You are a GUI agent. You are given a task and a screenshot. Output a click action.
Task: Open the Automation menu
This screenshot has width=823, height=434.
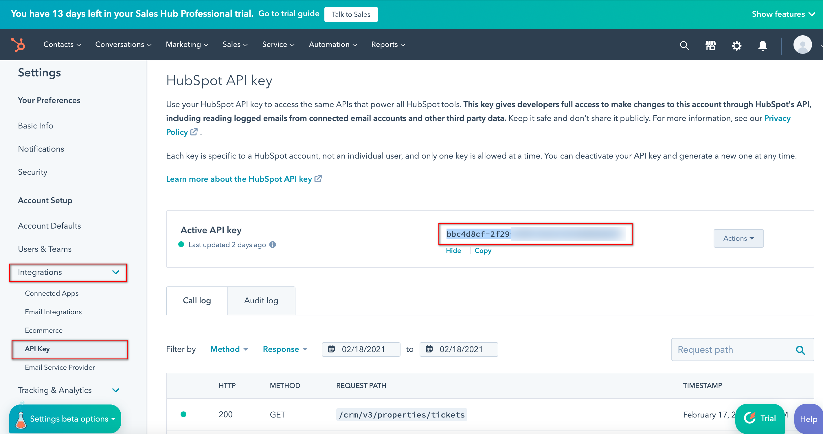pos(333,45)
